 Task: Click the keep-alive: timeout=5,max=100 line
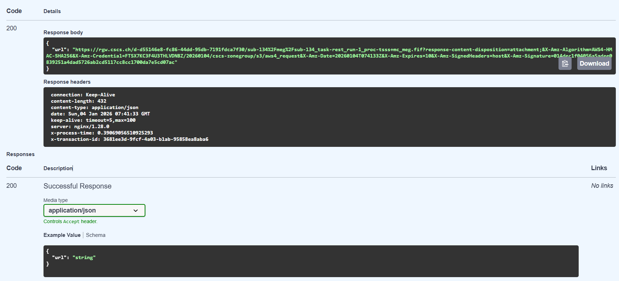93,120
